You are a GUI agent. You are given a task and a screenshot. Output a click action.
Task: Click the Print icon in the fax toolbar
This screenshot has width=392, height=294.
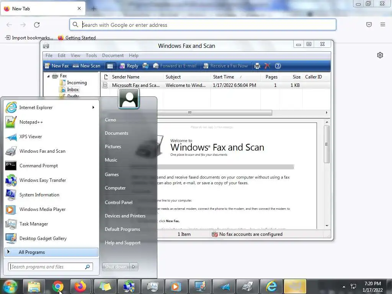(257, 66)
